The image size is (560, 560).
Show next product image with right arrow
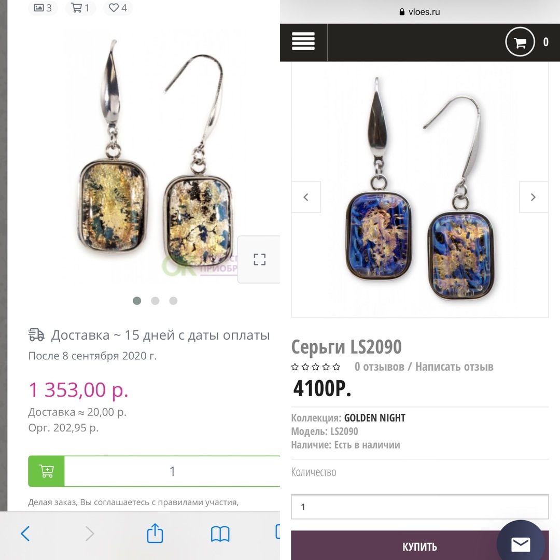click(x=533, y=197)
